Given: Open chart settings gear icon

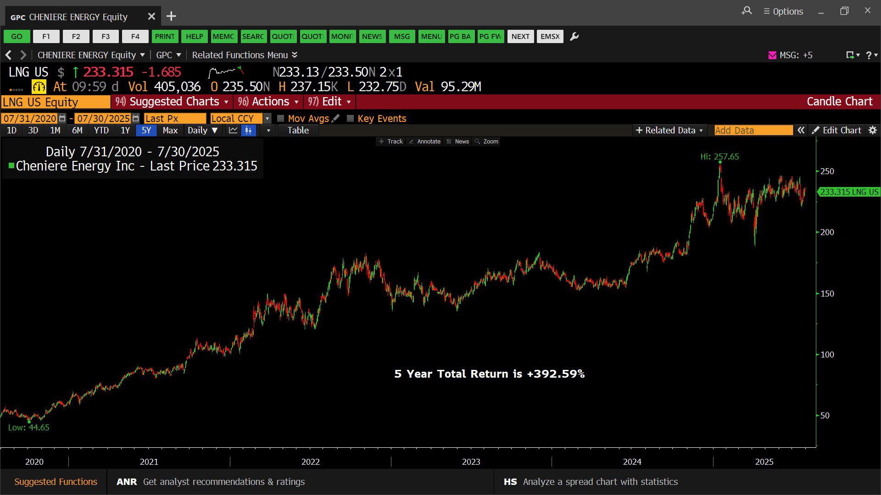Looking at the screenshot, I should pyautogui.click(x=873, y=130).
